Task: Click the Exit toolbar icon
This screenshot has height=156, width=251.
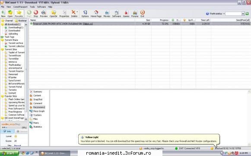Action: [x=143, y=12]
